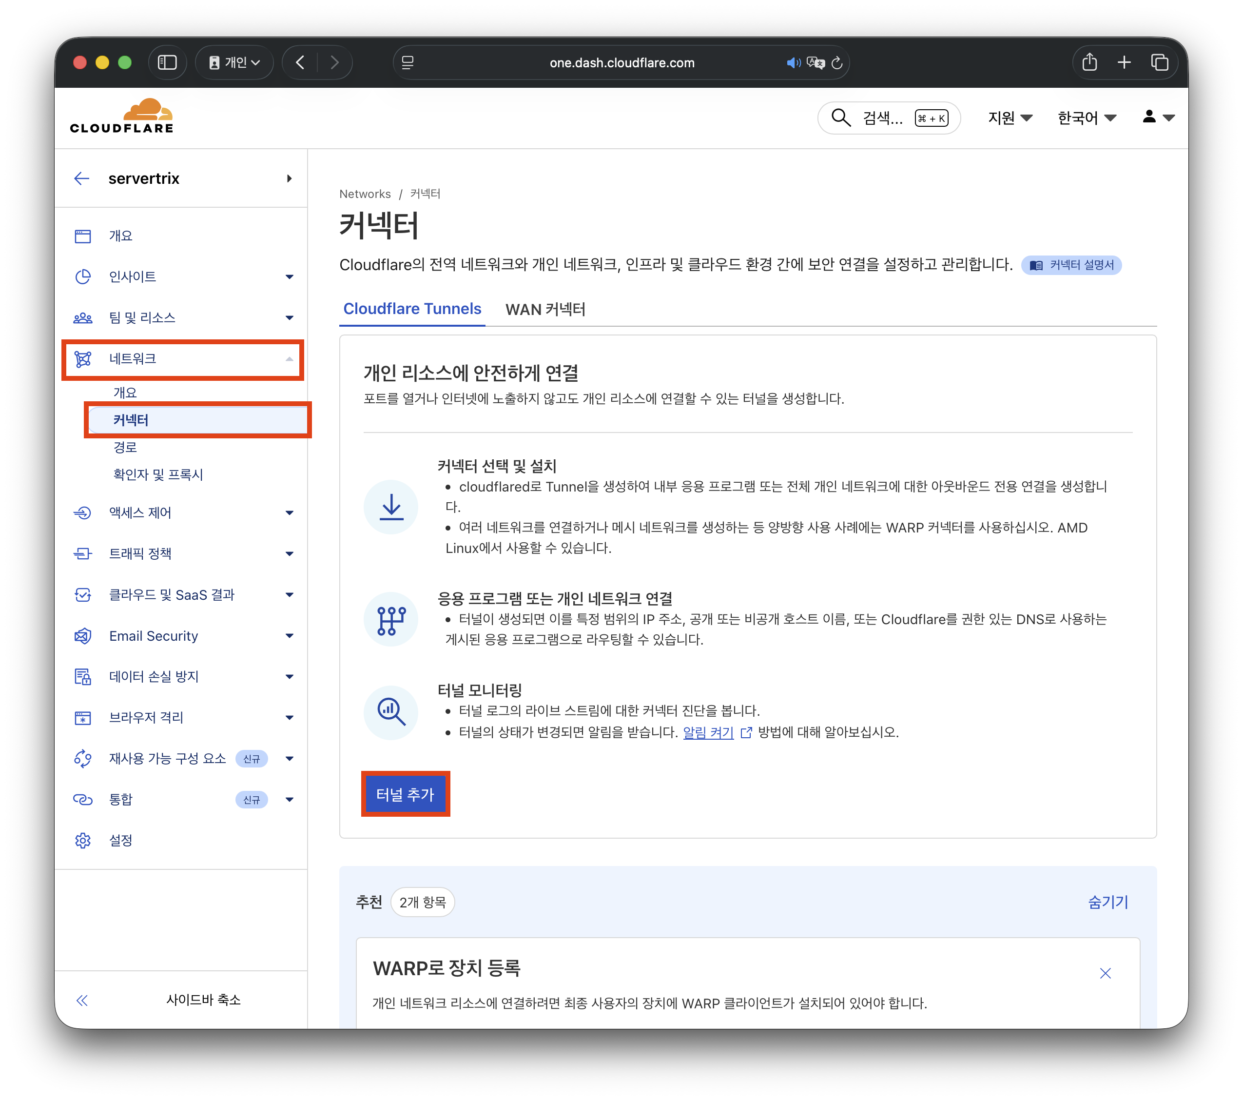Click the Safari share icon
The width and height of the screenshot is (1243, 1101).
pyautogui.click(x=1089, y=62)
